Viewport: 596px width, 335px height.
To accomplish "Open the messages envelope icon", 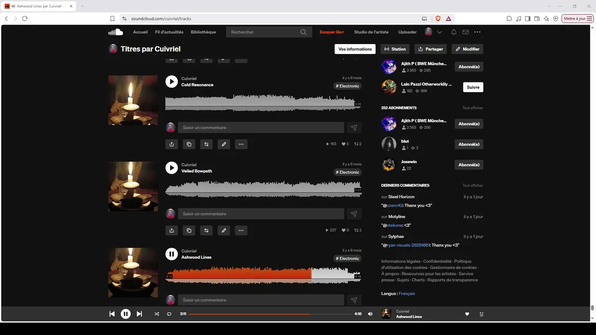I will [466, 32].
